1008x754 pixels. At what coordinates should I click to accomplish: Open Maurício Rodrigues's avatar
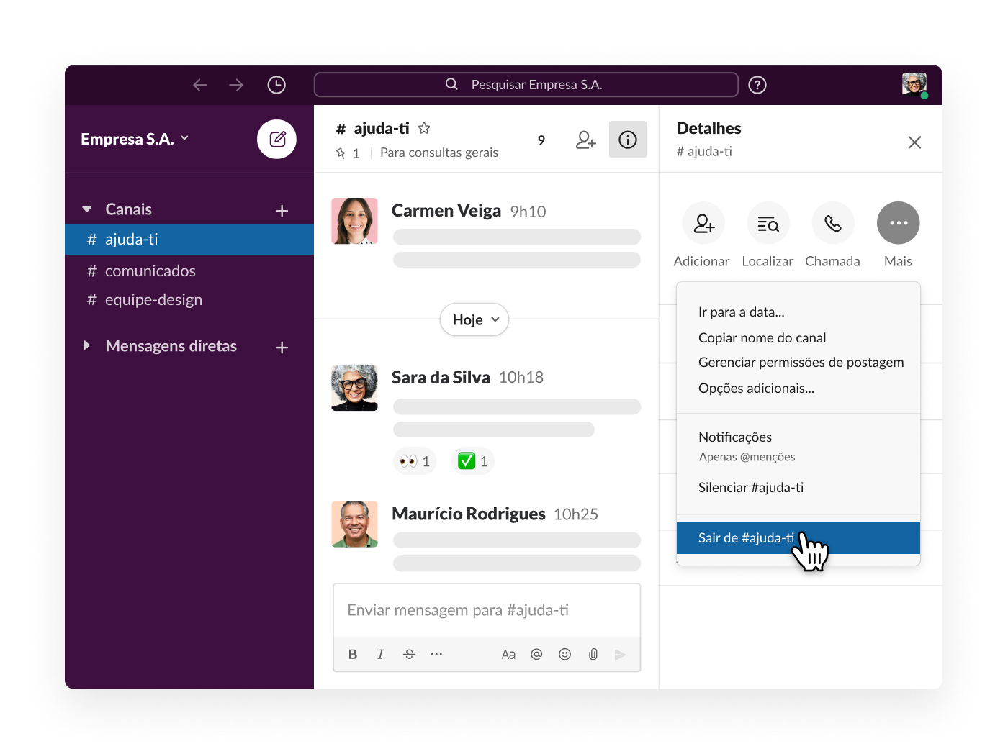(354, 524)
